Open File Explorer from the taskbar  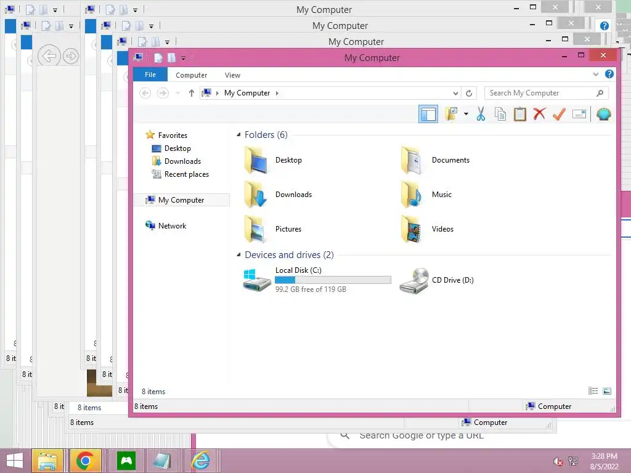click(x=47, y=461)
